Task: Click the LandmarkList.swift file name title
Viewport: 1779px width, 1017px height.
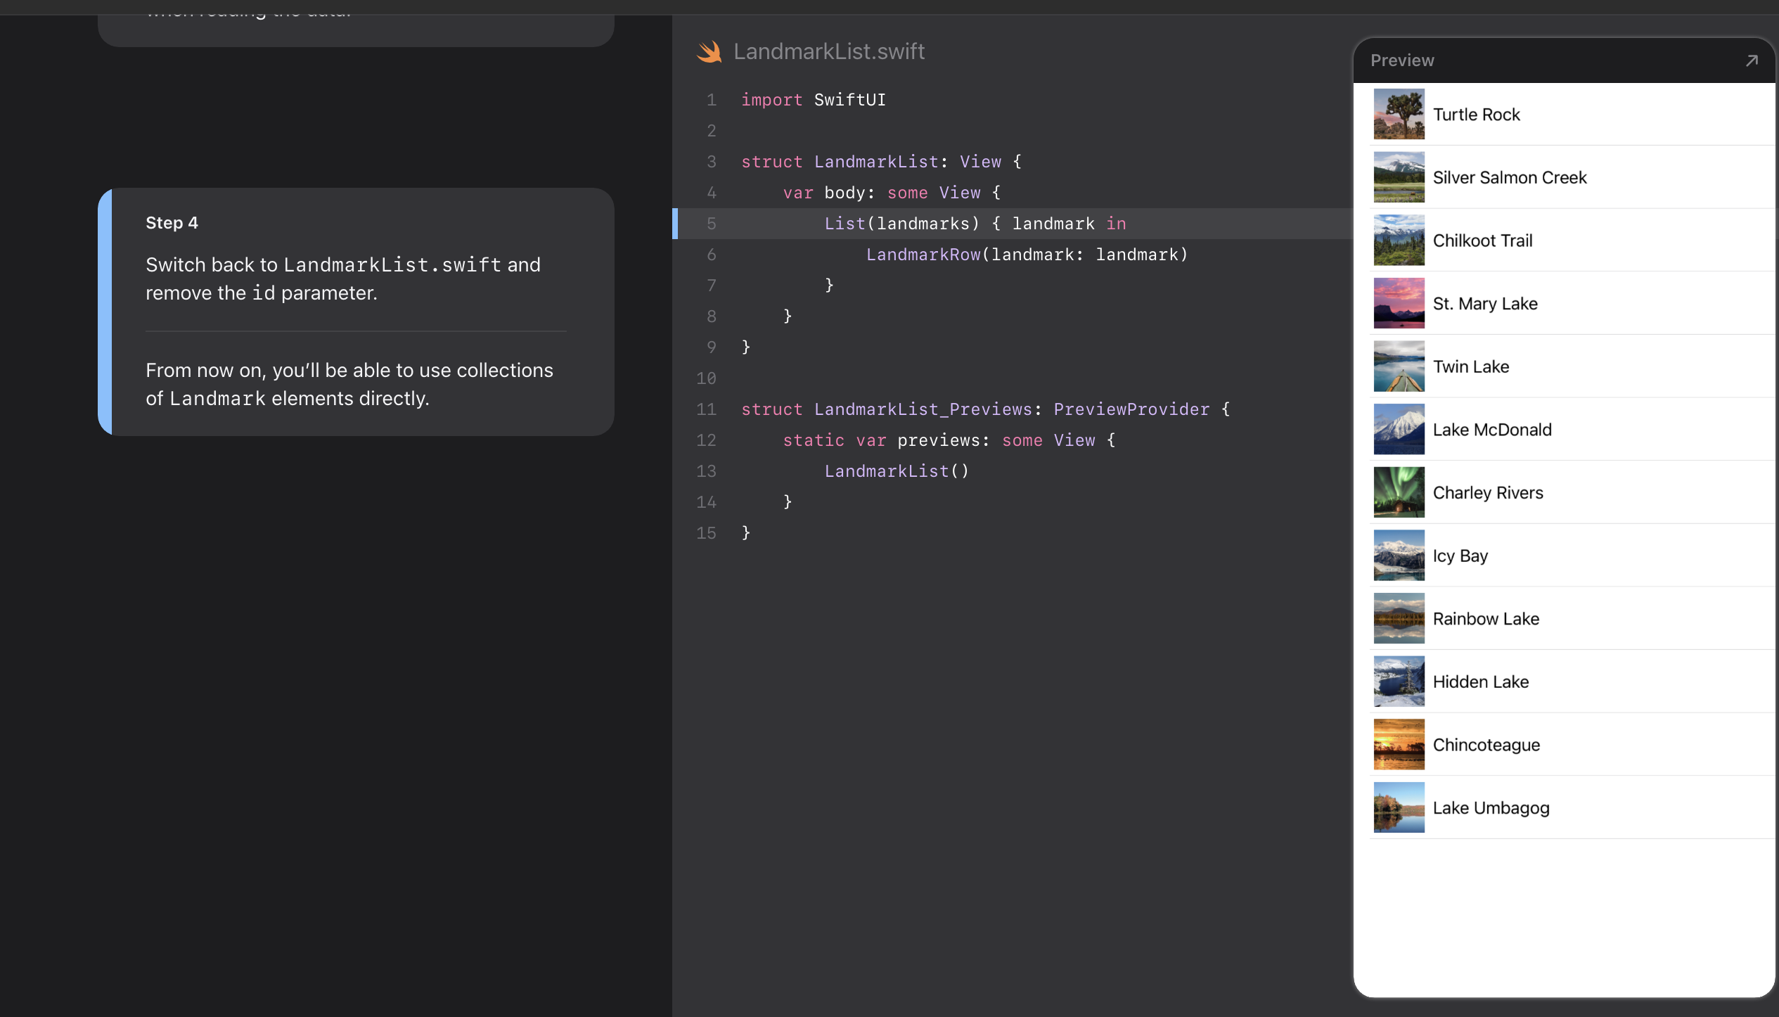Action: [829, 52]
